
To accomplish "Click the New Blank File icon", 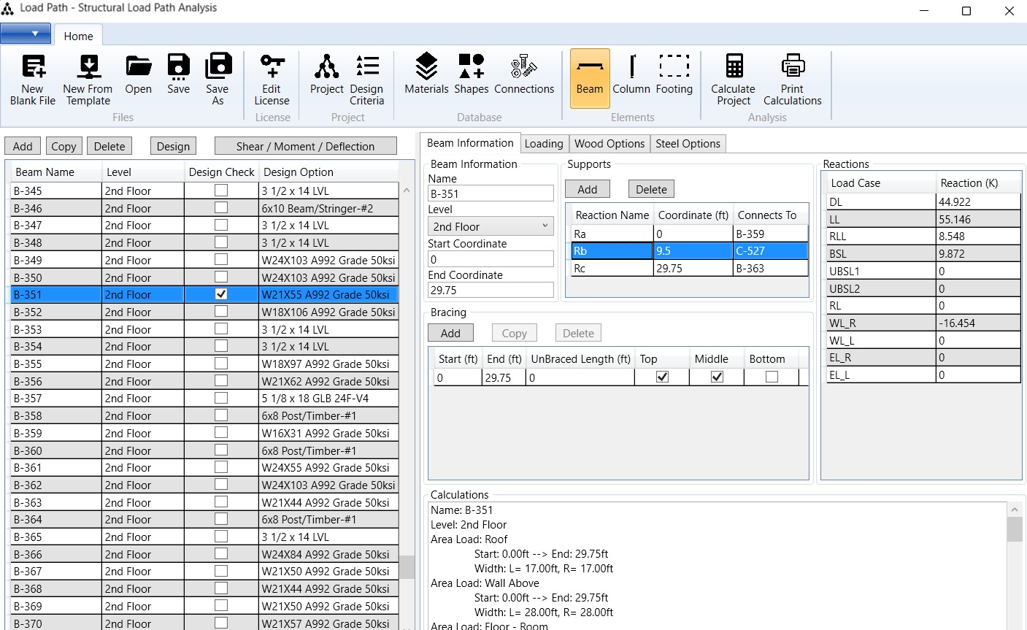I will click(33, 67).
